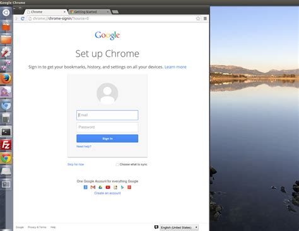Open the Privacy & Terms footer link
Screen dimensions: 299x231
[37, 227]
